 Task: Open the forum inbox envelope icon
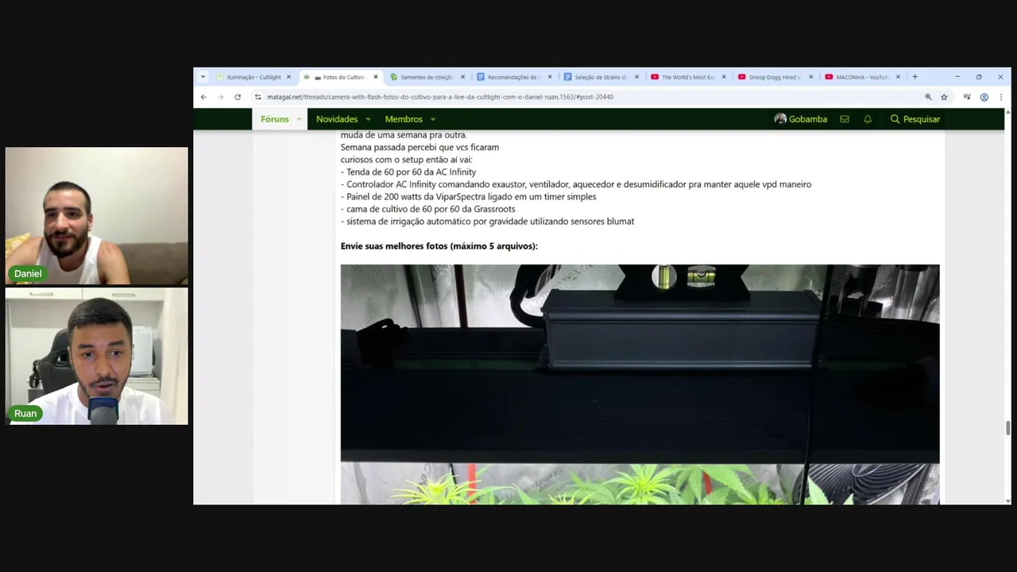click(x=845, y=119)
